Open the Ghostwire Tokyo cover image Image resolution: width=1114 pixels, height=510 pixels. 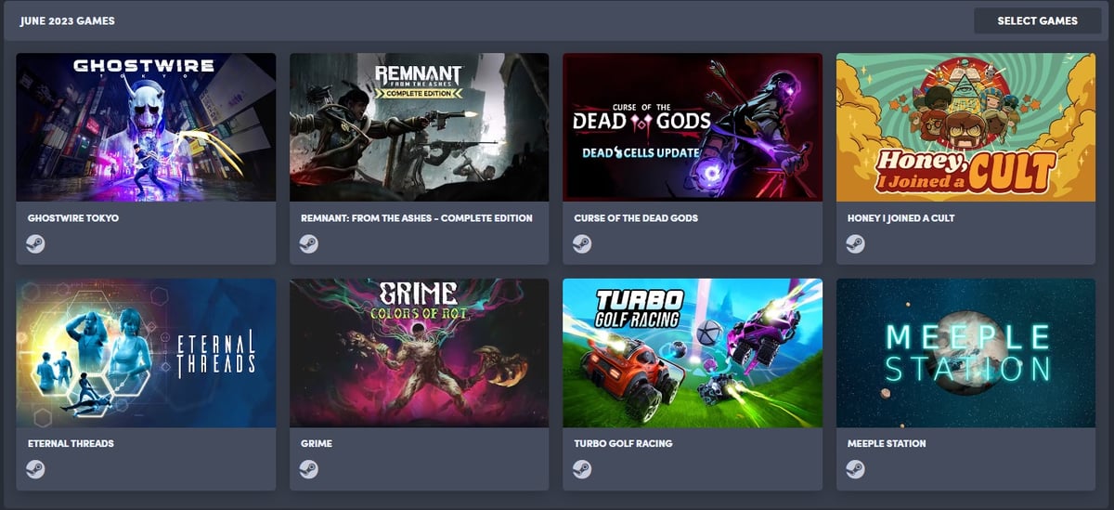pyautogui.click(x=146, y=127)
